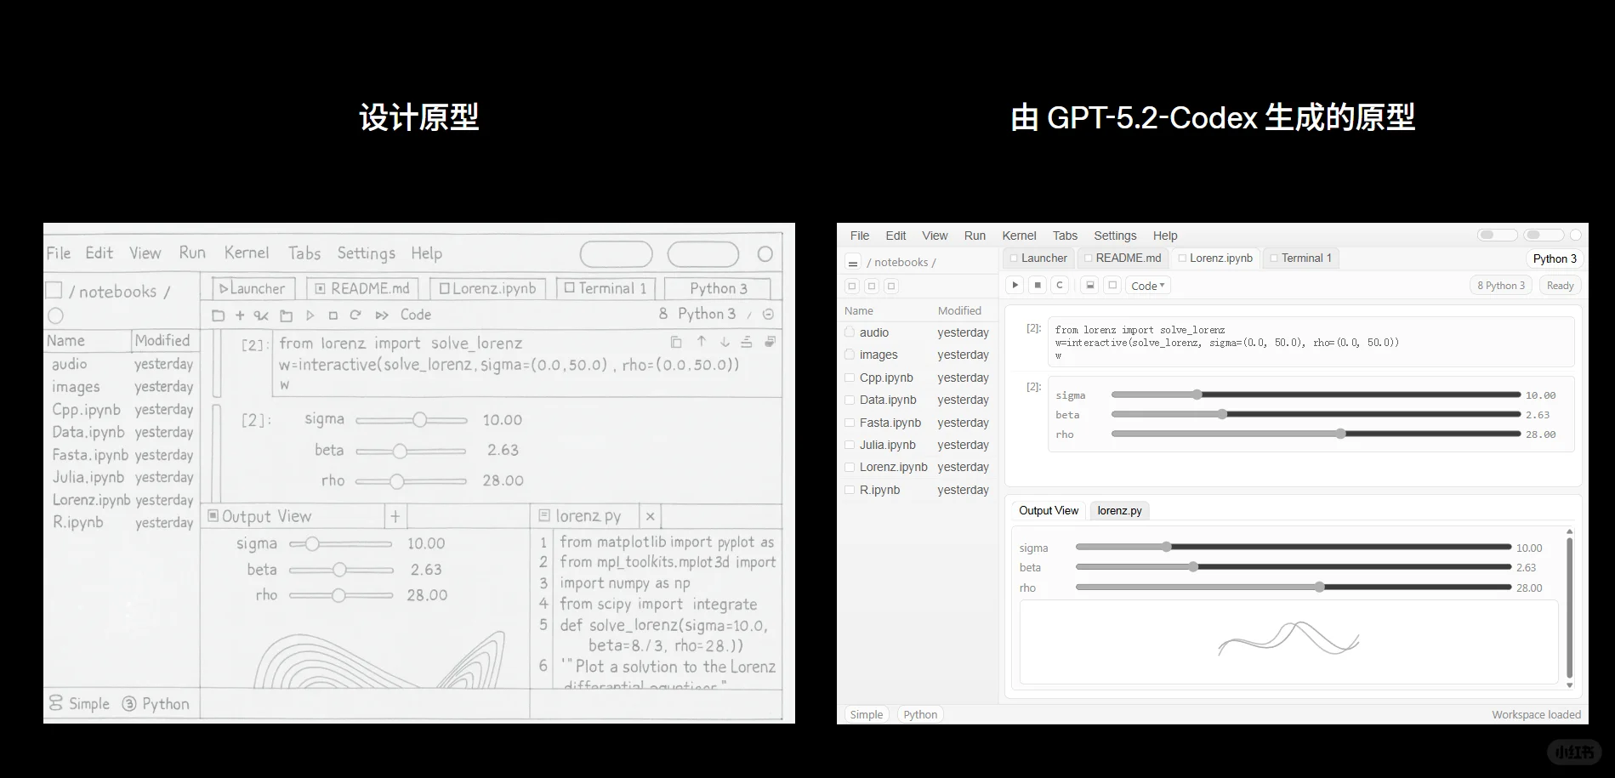1615x778 pixels.
Task: Save the notebook using the save icon
Action: coord(1089,286)
